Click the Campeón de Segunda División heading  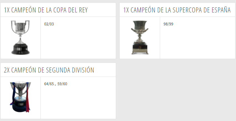(49, 70)
